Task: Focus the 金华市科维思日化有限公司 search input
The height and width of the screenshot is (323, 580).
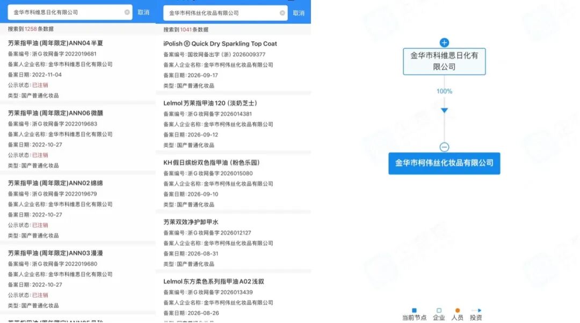Action: pos(70,12)
